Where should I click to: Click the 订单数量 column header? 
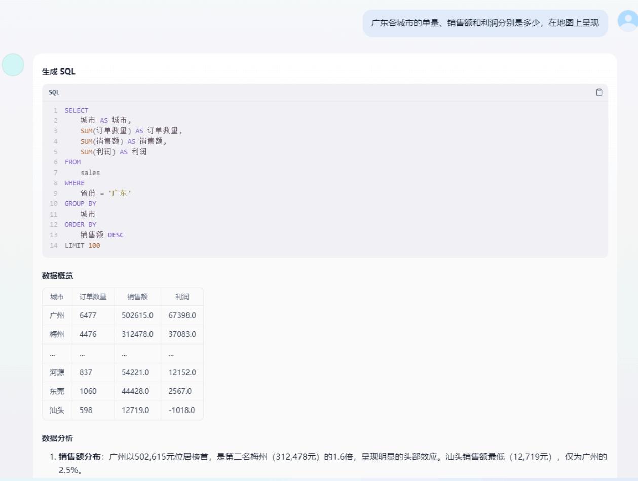(x=93, y=297)
